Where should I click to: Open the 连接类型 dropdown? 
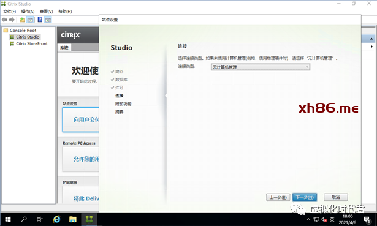point(261,67)
